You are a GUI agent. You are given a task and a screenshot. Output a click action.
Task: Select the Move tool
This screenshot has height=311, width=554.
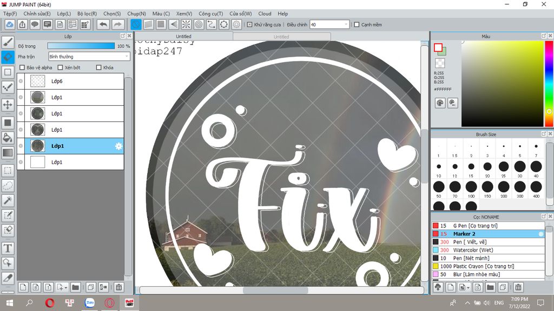click(x=8, y=105)
